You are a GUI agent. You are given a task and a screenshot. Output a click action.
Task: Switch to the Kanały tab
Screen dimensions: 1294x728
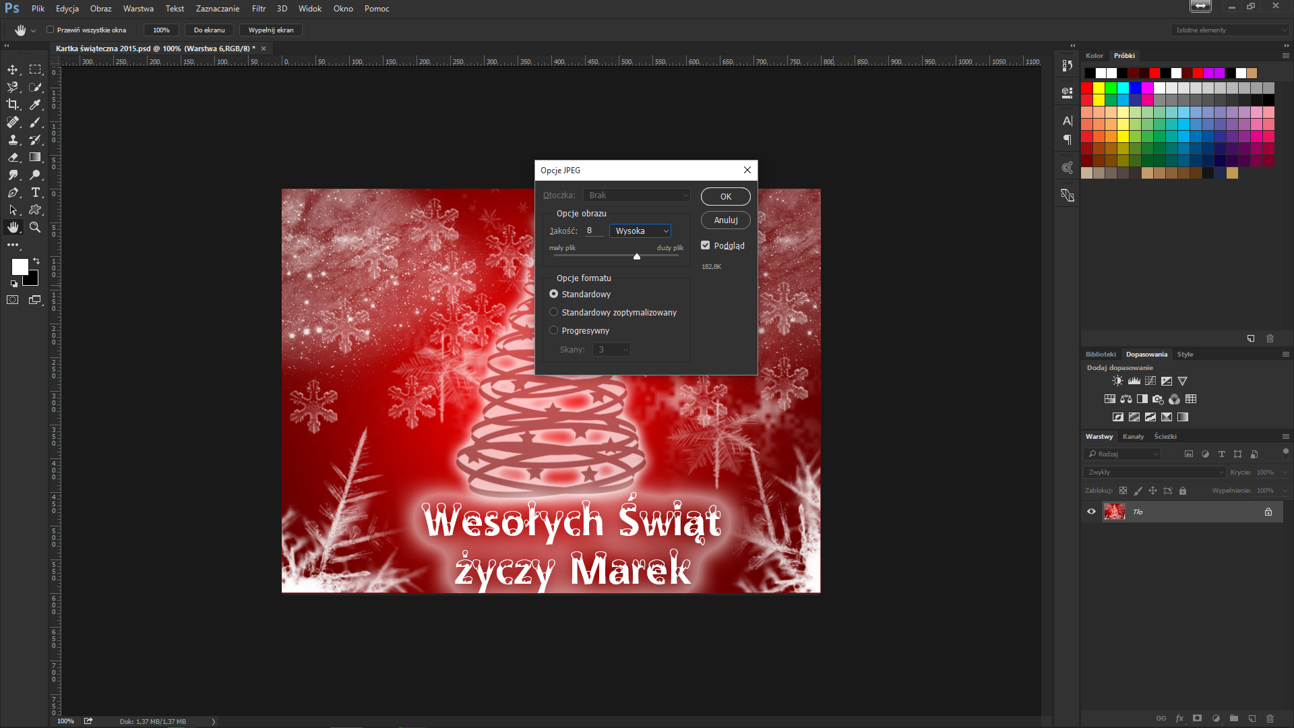pyautogui.click(x=1133, y=437)
